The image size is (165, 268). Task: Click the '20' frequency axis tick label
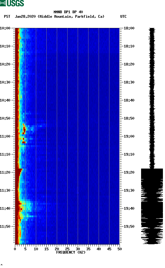pyautogui.click(x=57, y=249)
